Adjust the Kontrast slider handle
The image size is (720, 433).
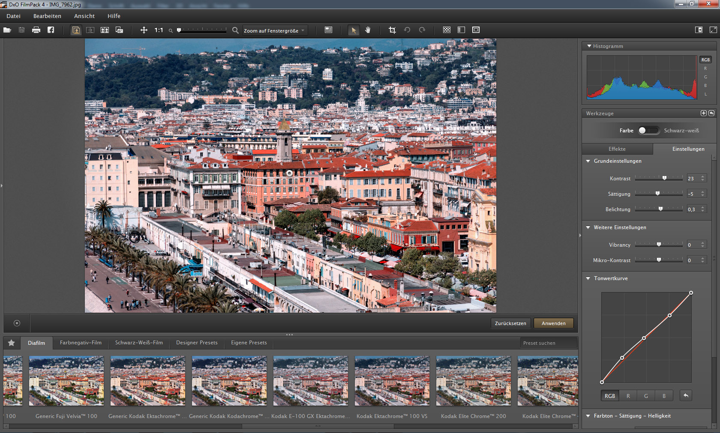[x=664, y=178]
